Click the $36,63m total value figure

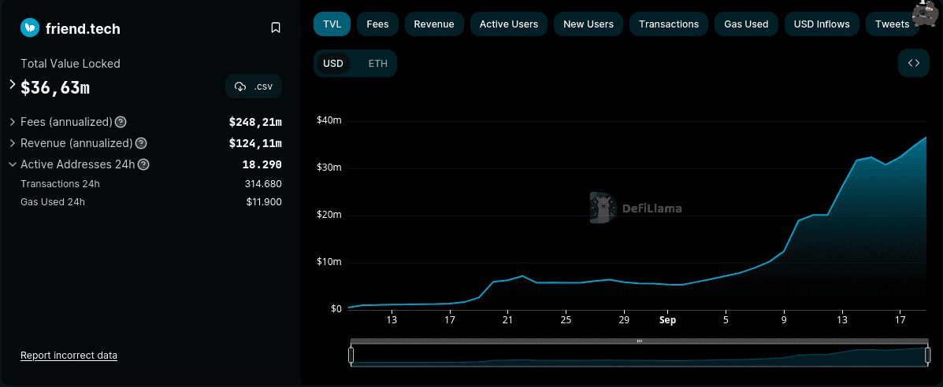[55, 88]
